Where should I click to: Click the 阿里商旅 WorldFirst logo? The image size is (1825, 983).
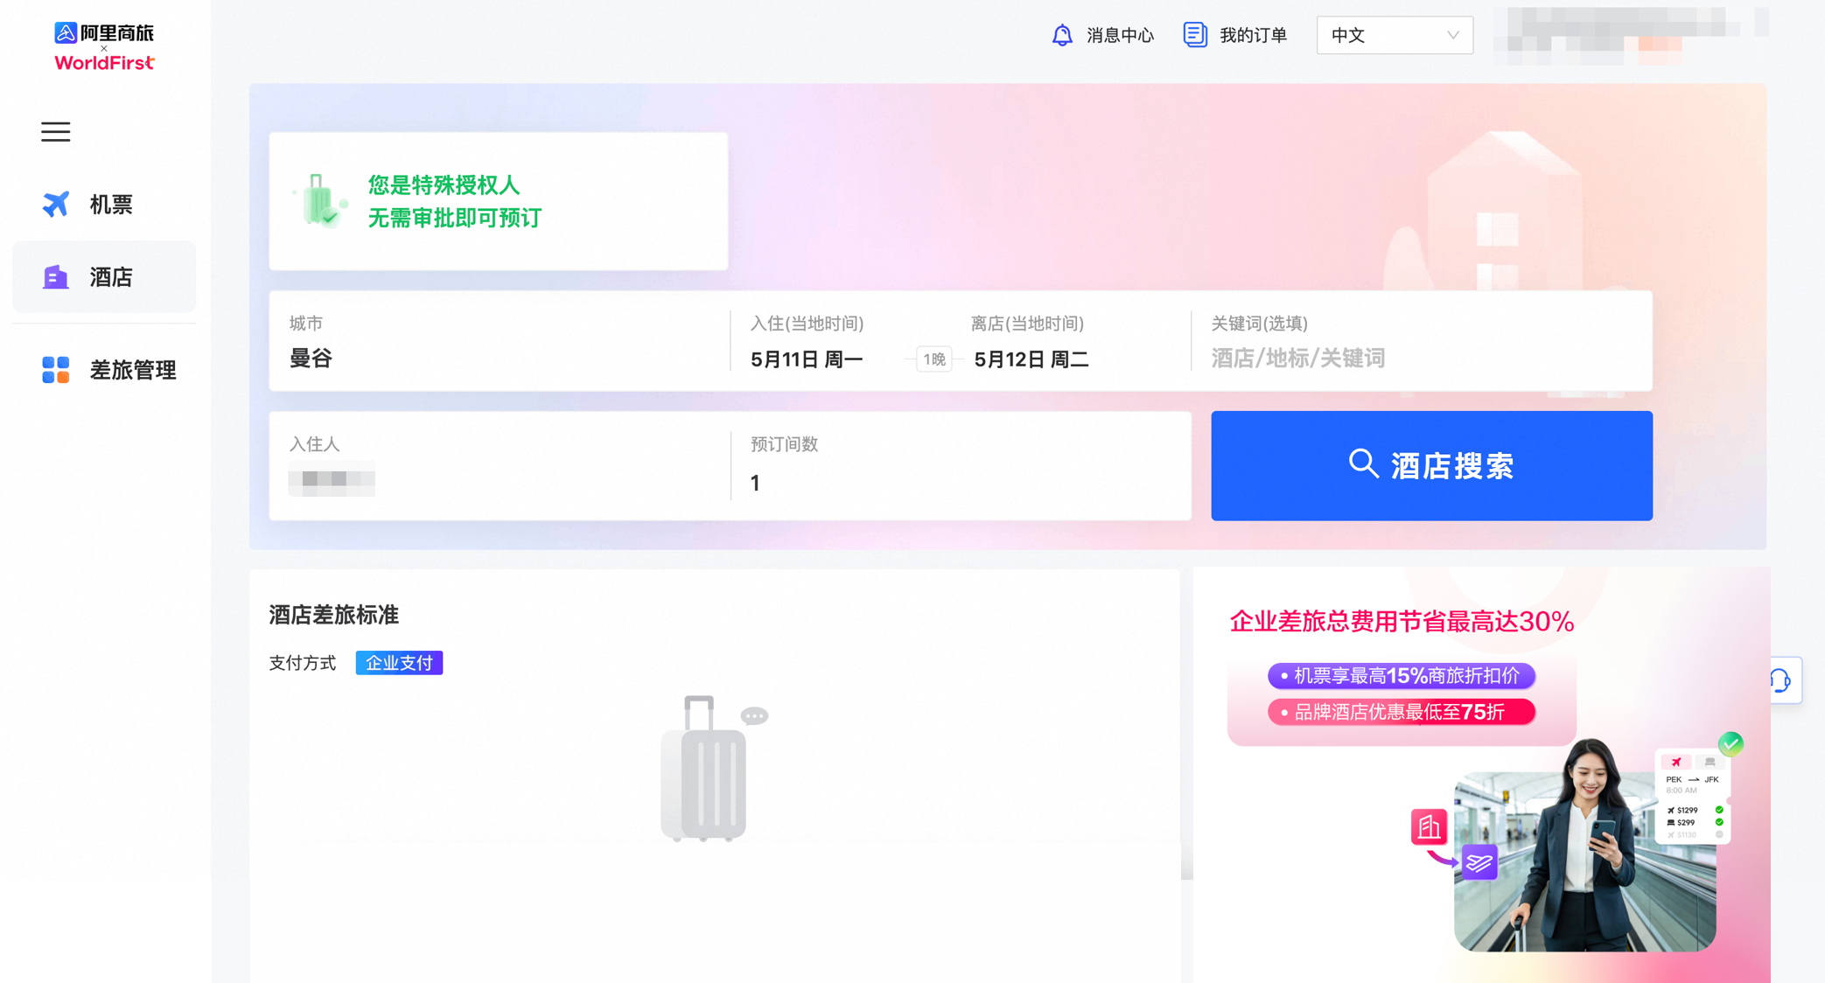104,46
